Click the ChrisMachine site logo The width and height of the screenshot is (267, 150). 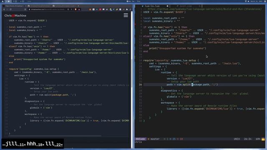(15, 15)
